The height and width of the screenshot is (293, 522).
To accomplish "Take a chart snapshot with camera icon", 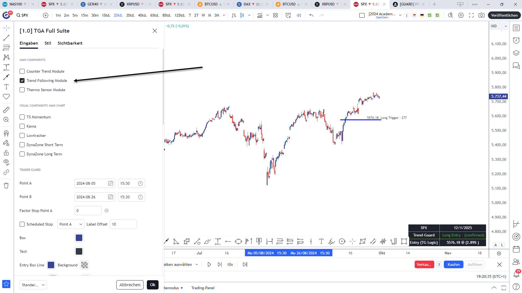I will click(x=481, y=15).
